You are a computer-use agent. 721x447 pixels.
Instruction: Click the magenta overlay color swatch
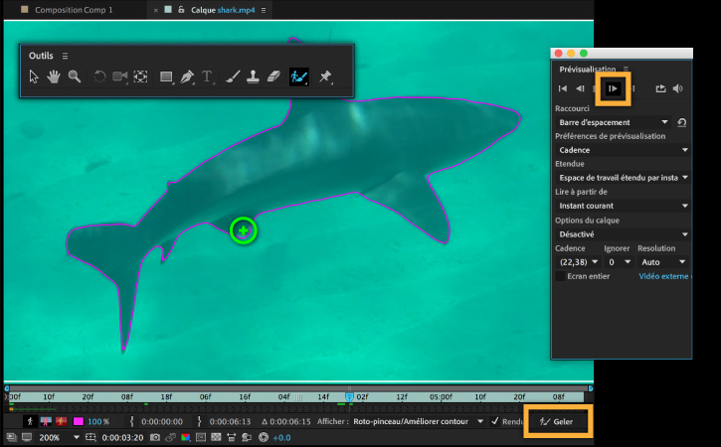pyautogui.click(x=79, y=421)
